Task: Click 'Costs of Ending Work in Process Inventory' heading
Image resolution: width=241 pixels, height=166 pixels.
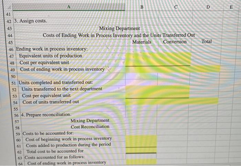Action: [x=119, y=35]
